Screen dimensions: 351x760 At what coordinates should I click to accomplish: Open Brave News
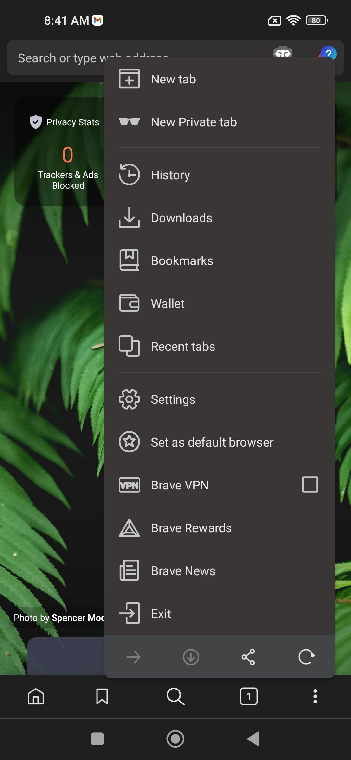point(220,571)
